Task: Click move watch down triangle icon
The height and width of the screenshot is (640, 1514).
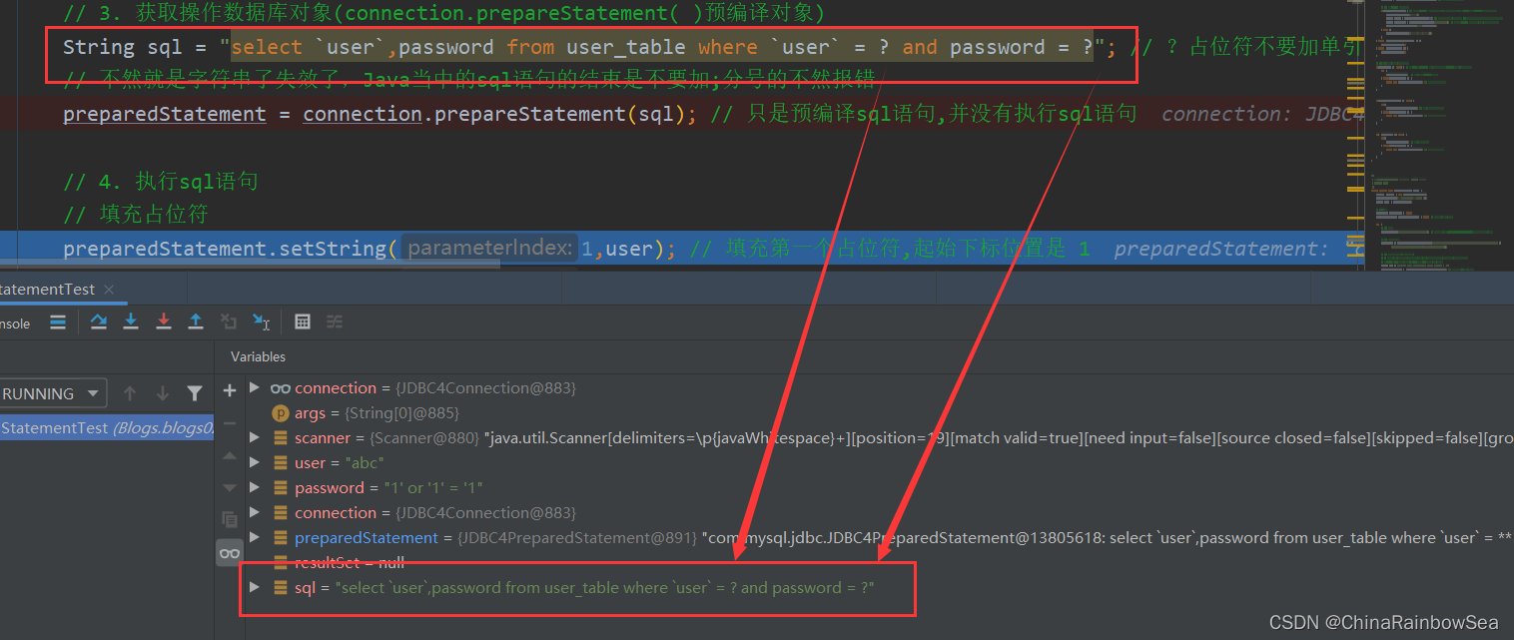Action: click(x=230, y=487)
